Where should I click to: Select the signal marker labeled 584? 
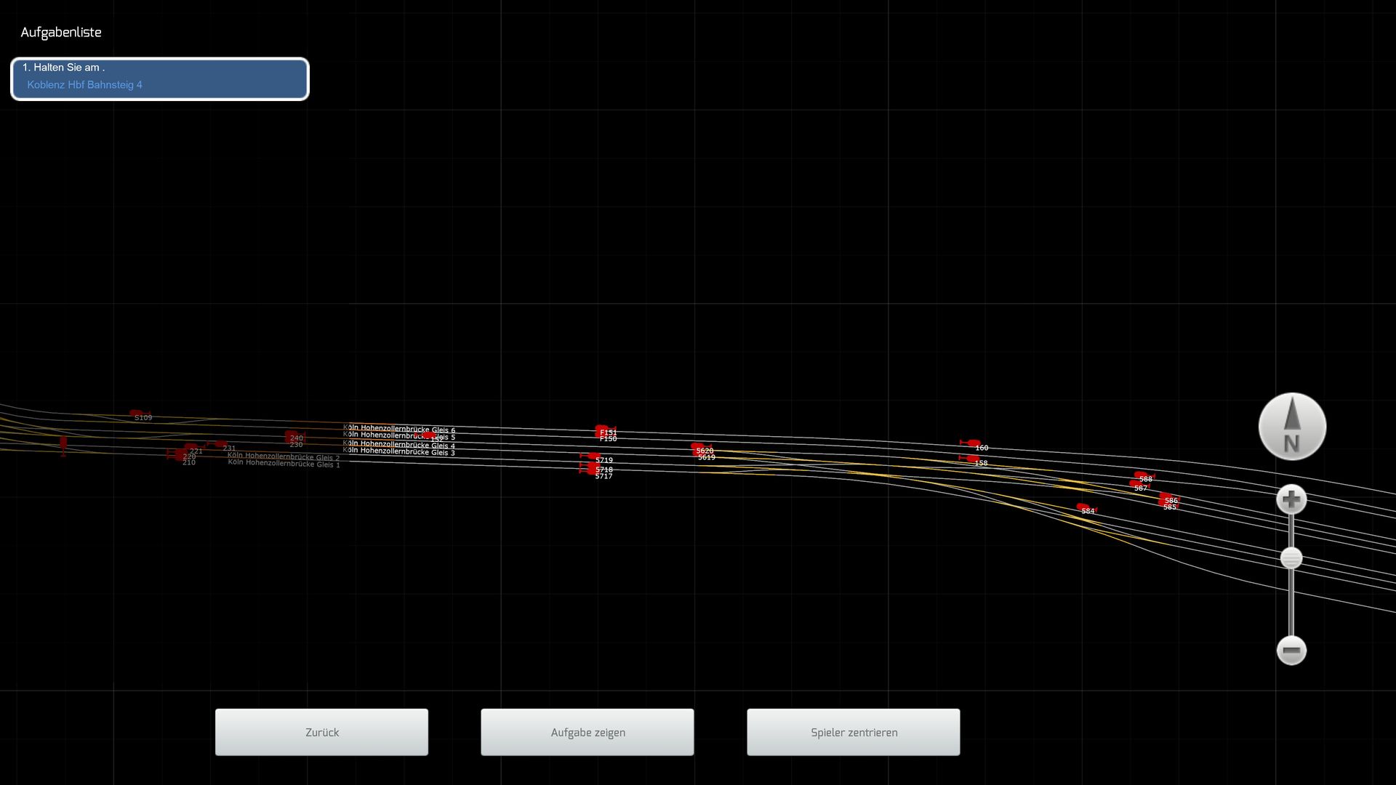pyautogui.click(x=1083, y=507)
